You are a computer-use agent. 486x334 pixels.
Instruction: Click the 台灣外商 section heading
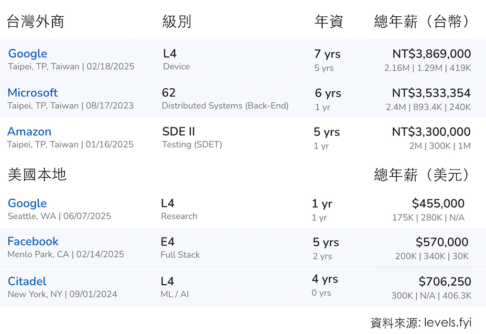click(x=35, y=22)
